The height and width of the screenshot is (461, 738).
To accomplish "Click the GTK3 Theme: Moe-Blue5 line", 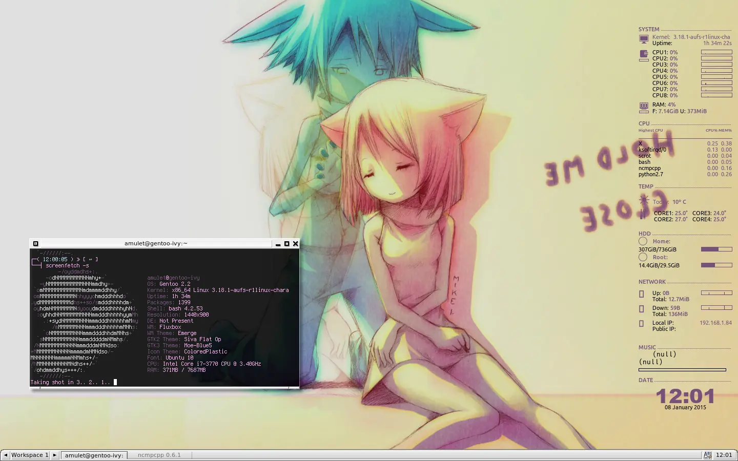I will point(179,345).
